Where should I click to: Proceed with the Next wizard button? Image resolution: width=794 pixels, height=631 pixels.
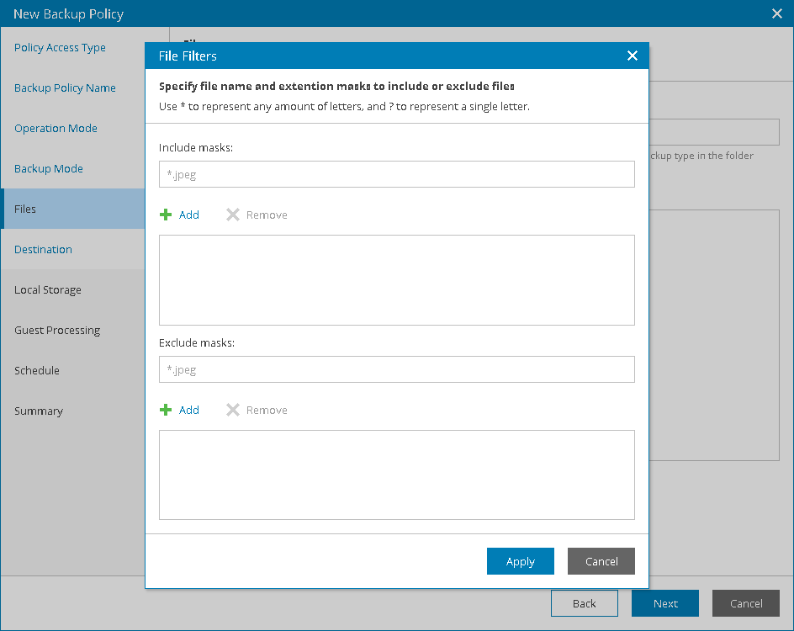click(x=664, y=603)
